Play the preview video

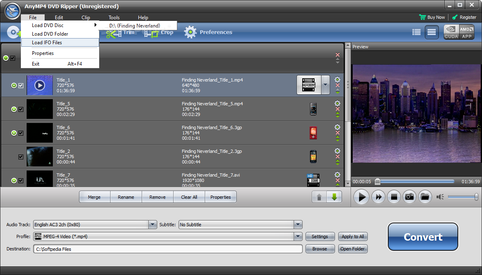(x=362, y=197)
